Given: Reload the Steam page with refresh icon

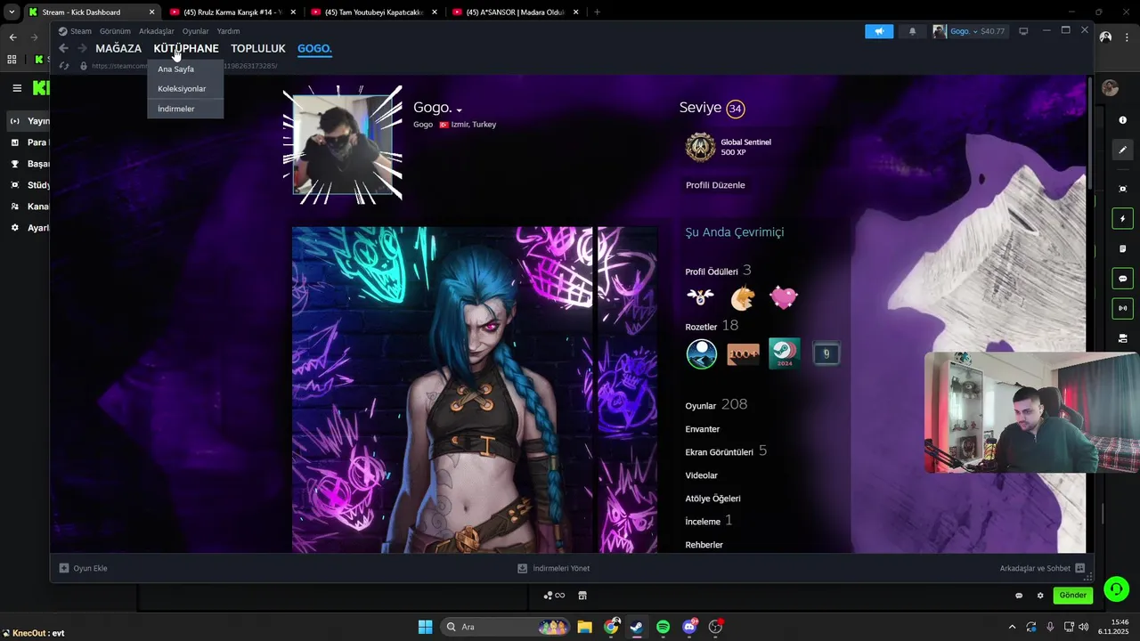Looking at the screenshot, I should point(64,66).
